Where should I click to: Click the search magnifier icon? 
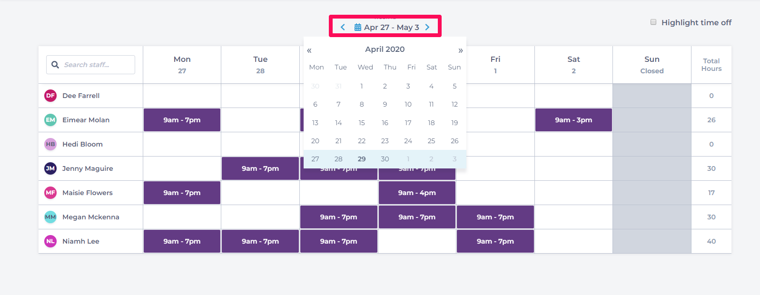click(x=55, y=65)
